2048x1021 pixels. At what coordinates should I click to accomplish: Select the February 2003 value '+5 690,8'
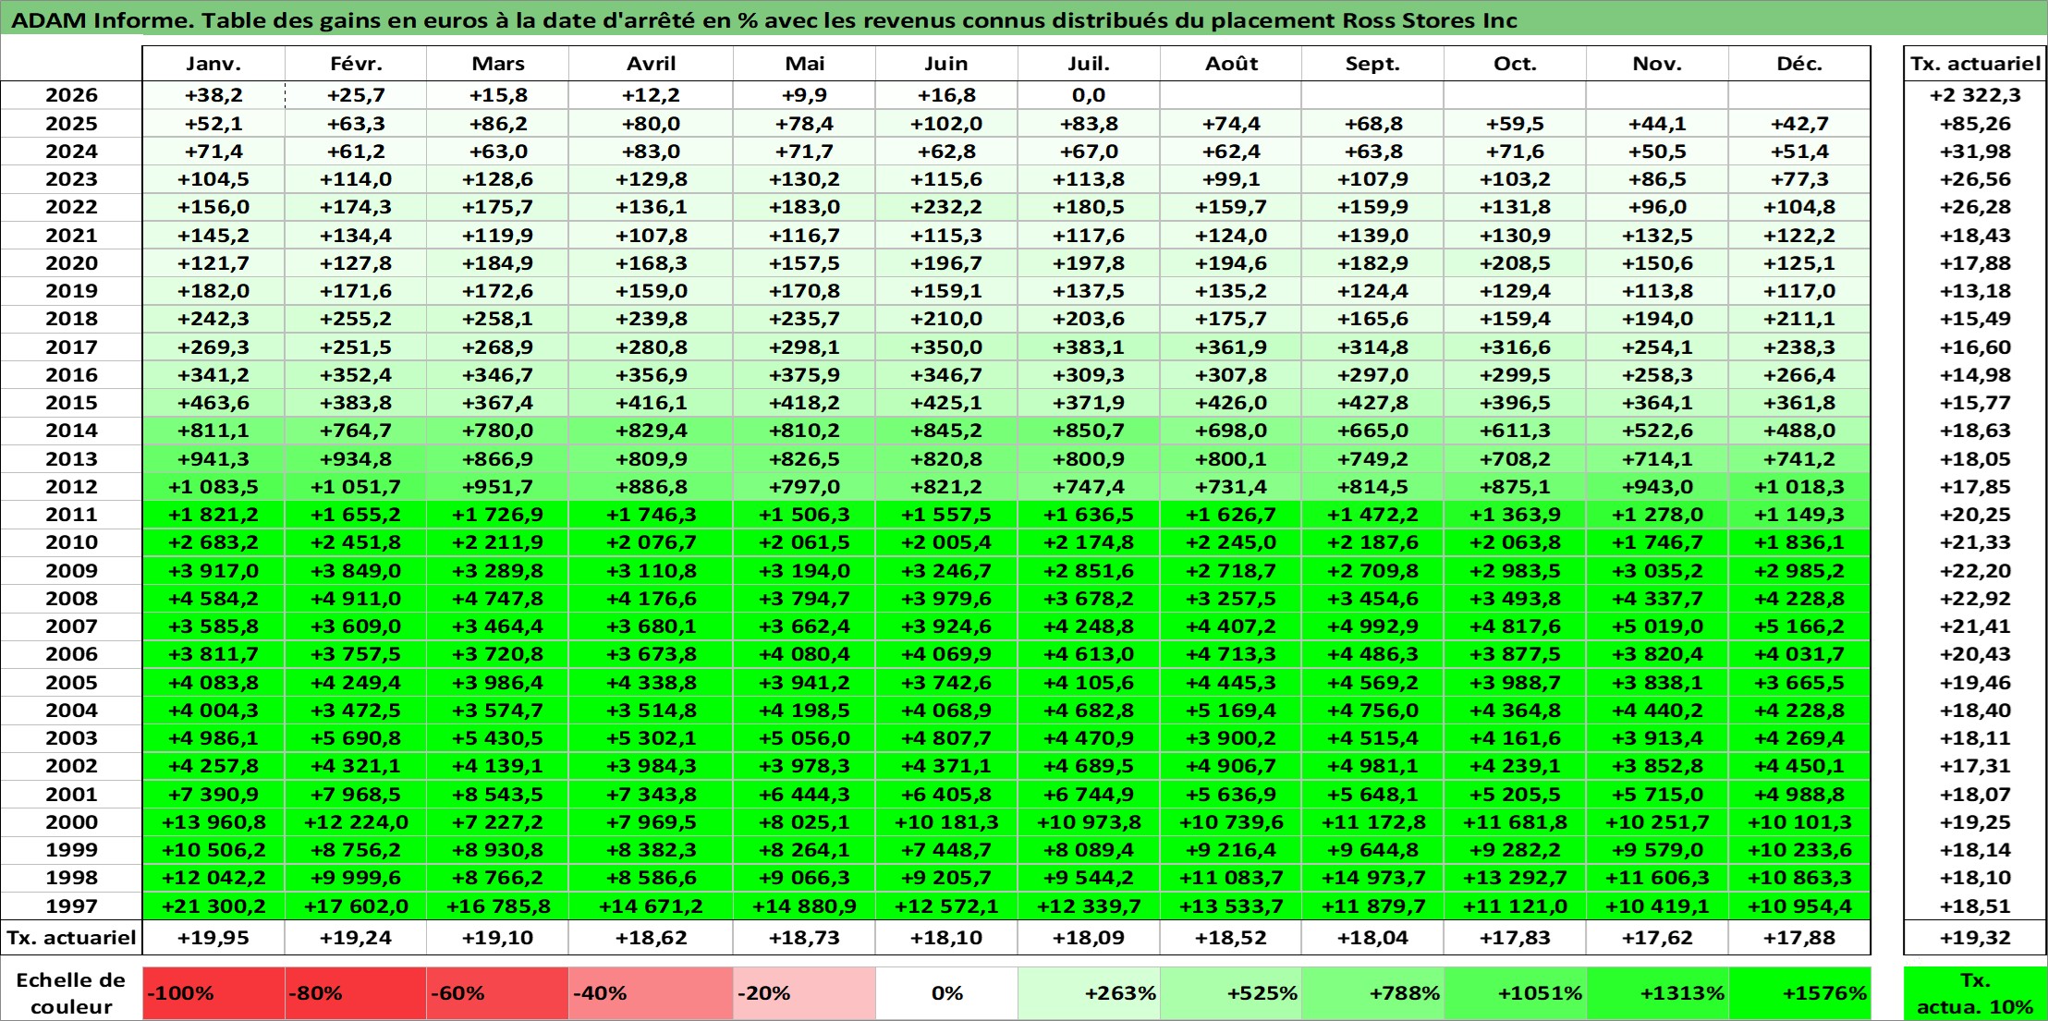click(x=356, y=738)
